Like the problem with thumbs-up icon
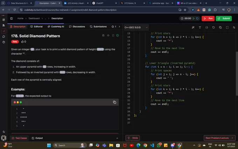The height and width of the screenshot is (149, 238). (x=22, y=42)
